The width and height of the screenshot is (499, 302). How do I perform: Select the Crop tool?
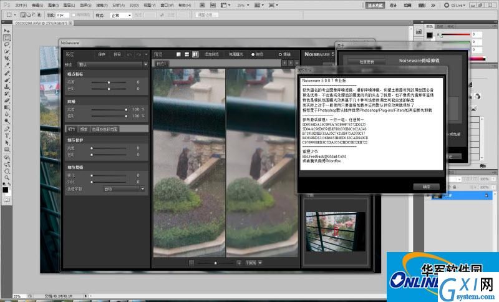(x=7, y=59)
